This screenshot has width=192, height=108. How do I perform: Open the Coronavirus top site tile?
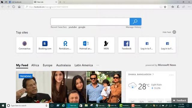(25, 45)
